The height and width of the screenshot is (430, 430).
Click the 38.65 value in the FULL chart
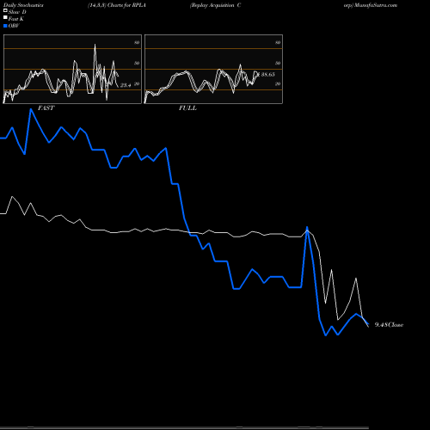pos(267,75)
